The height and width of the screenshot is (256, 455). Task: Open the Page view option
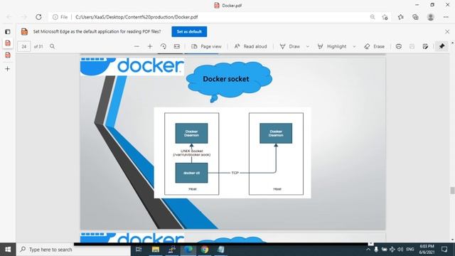coord(207,46)
